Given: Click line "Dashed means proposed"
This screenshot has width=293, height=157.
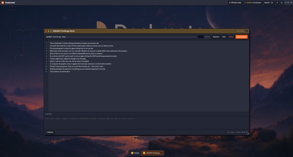Looking at the screenshot, I should click(x=77, y=67).
